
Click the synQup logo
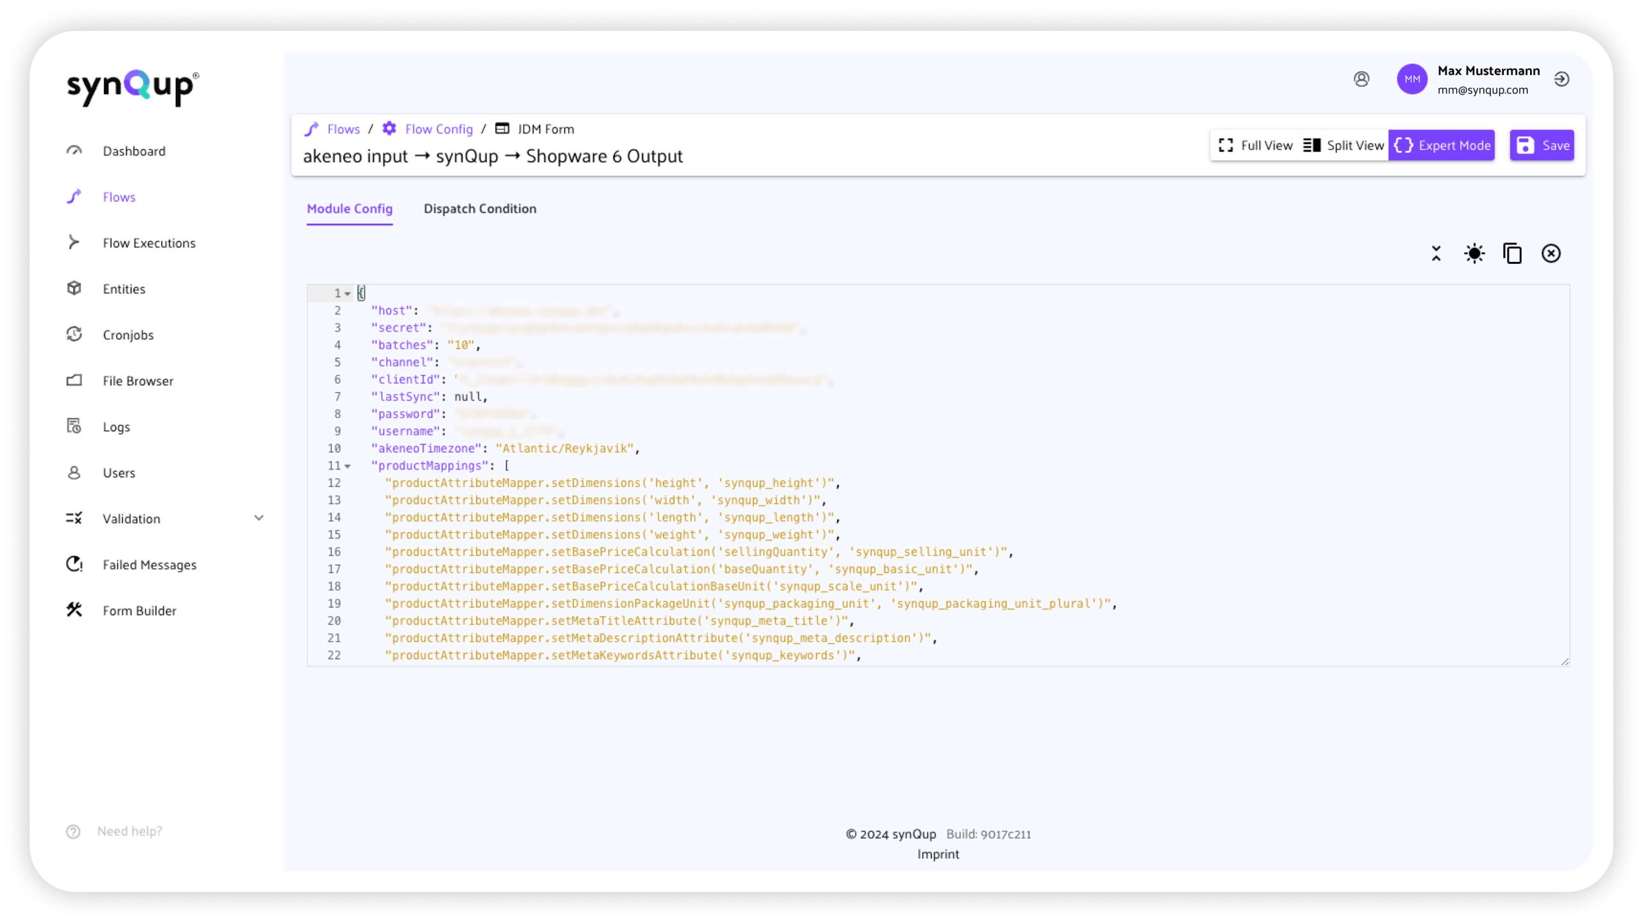coord(133,87)
